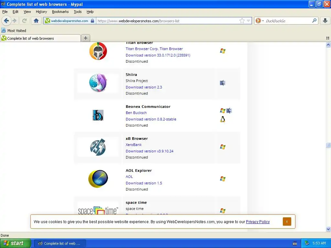Click the Mypal taskbar button

(60, 243)
